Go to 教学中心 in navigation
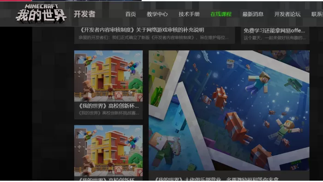This screenshot has height=182, width=323. click(157, 14)
